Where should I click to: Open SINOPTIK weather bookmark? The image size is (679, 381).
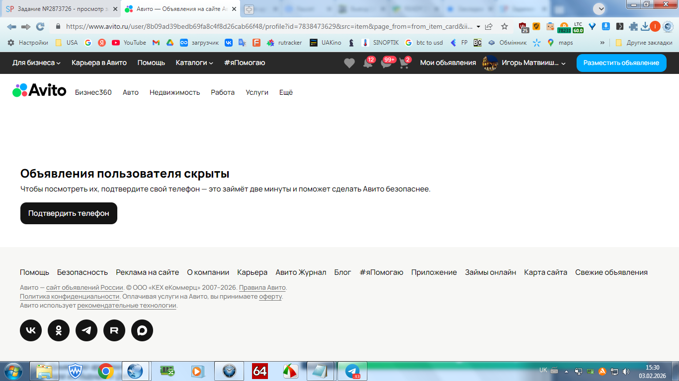[381, 43]
